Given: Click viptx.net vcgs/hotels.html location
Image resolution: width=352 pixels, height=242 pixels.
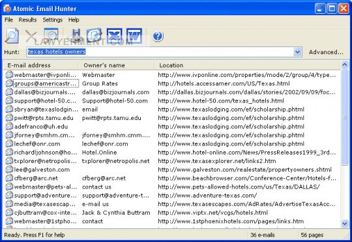Looking at the screenshot, I should click(x=213, y=213).
